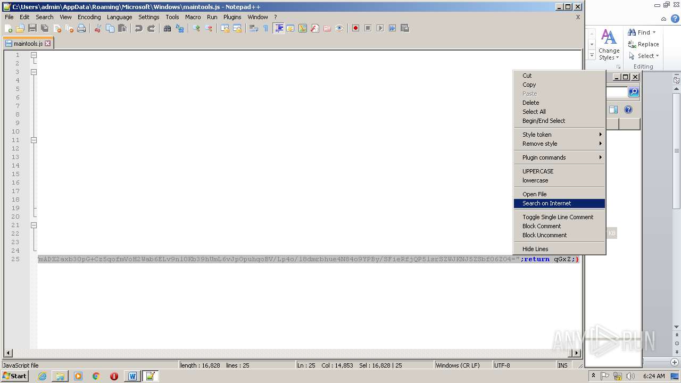The width and height of the screenshot is (681, 383).
Task: Collapse the fold marker at line 11
Action: click(x=34, y=140)
